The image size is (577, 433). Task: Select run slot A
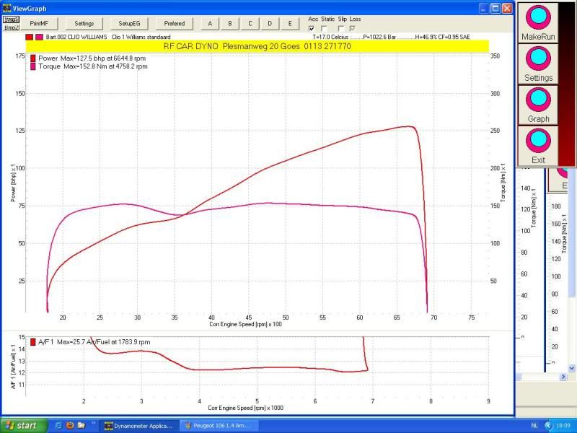210,24
